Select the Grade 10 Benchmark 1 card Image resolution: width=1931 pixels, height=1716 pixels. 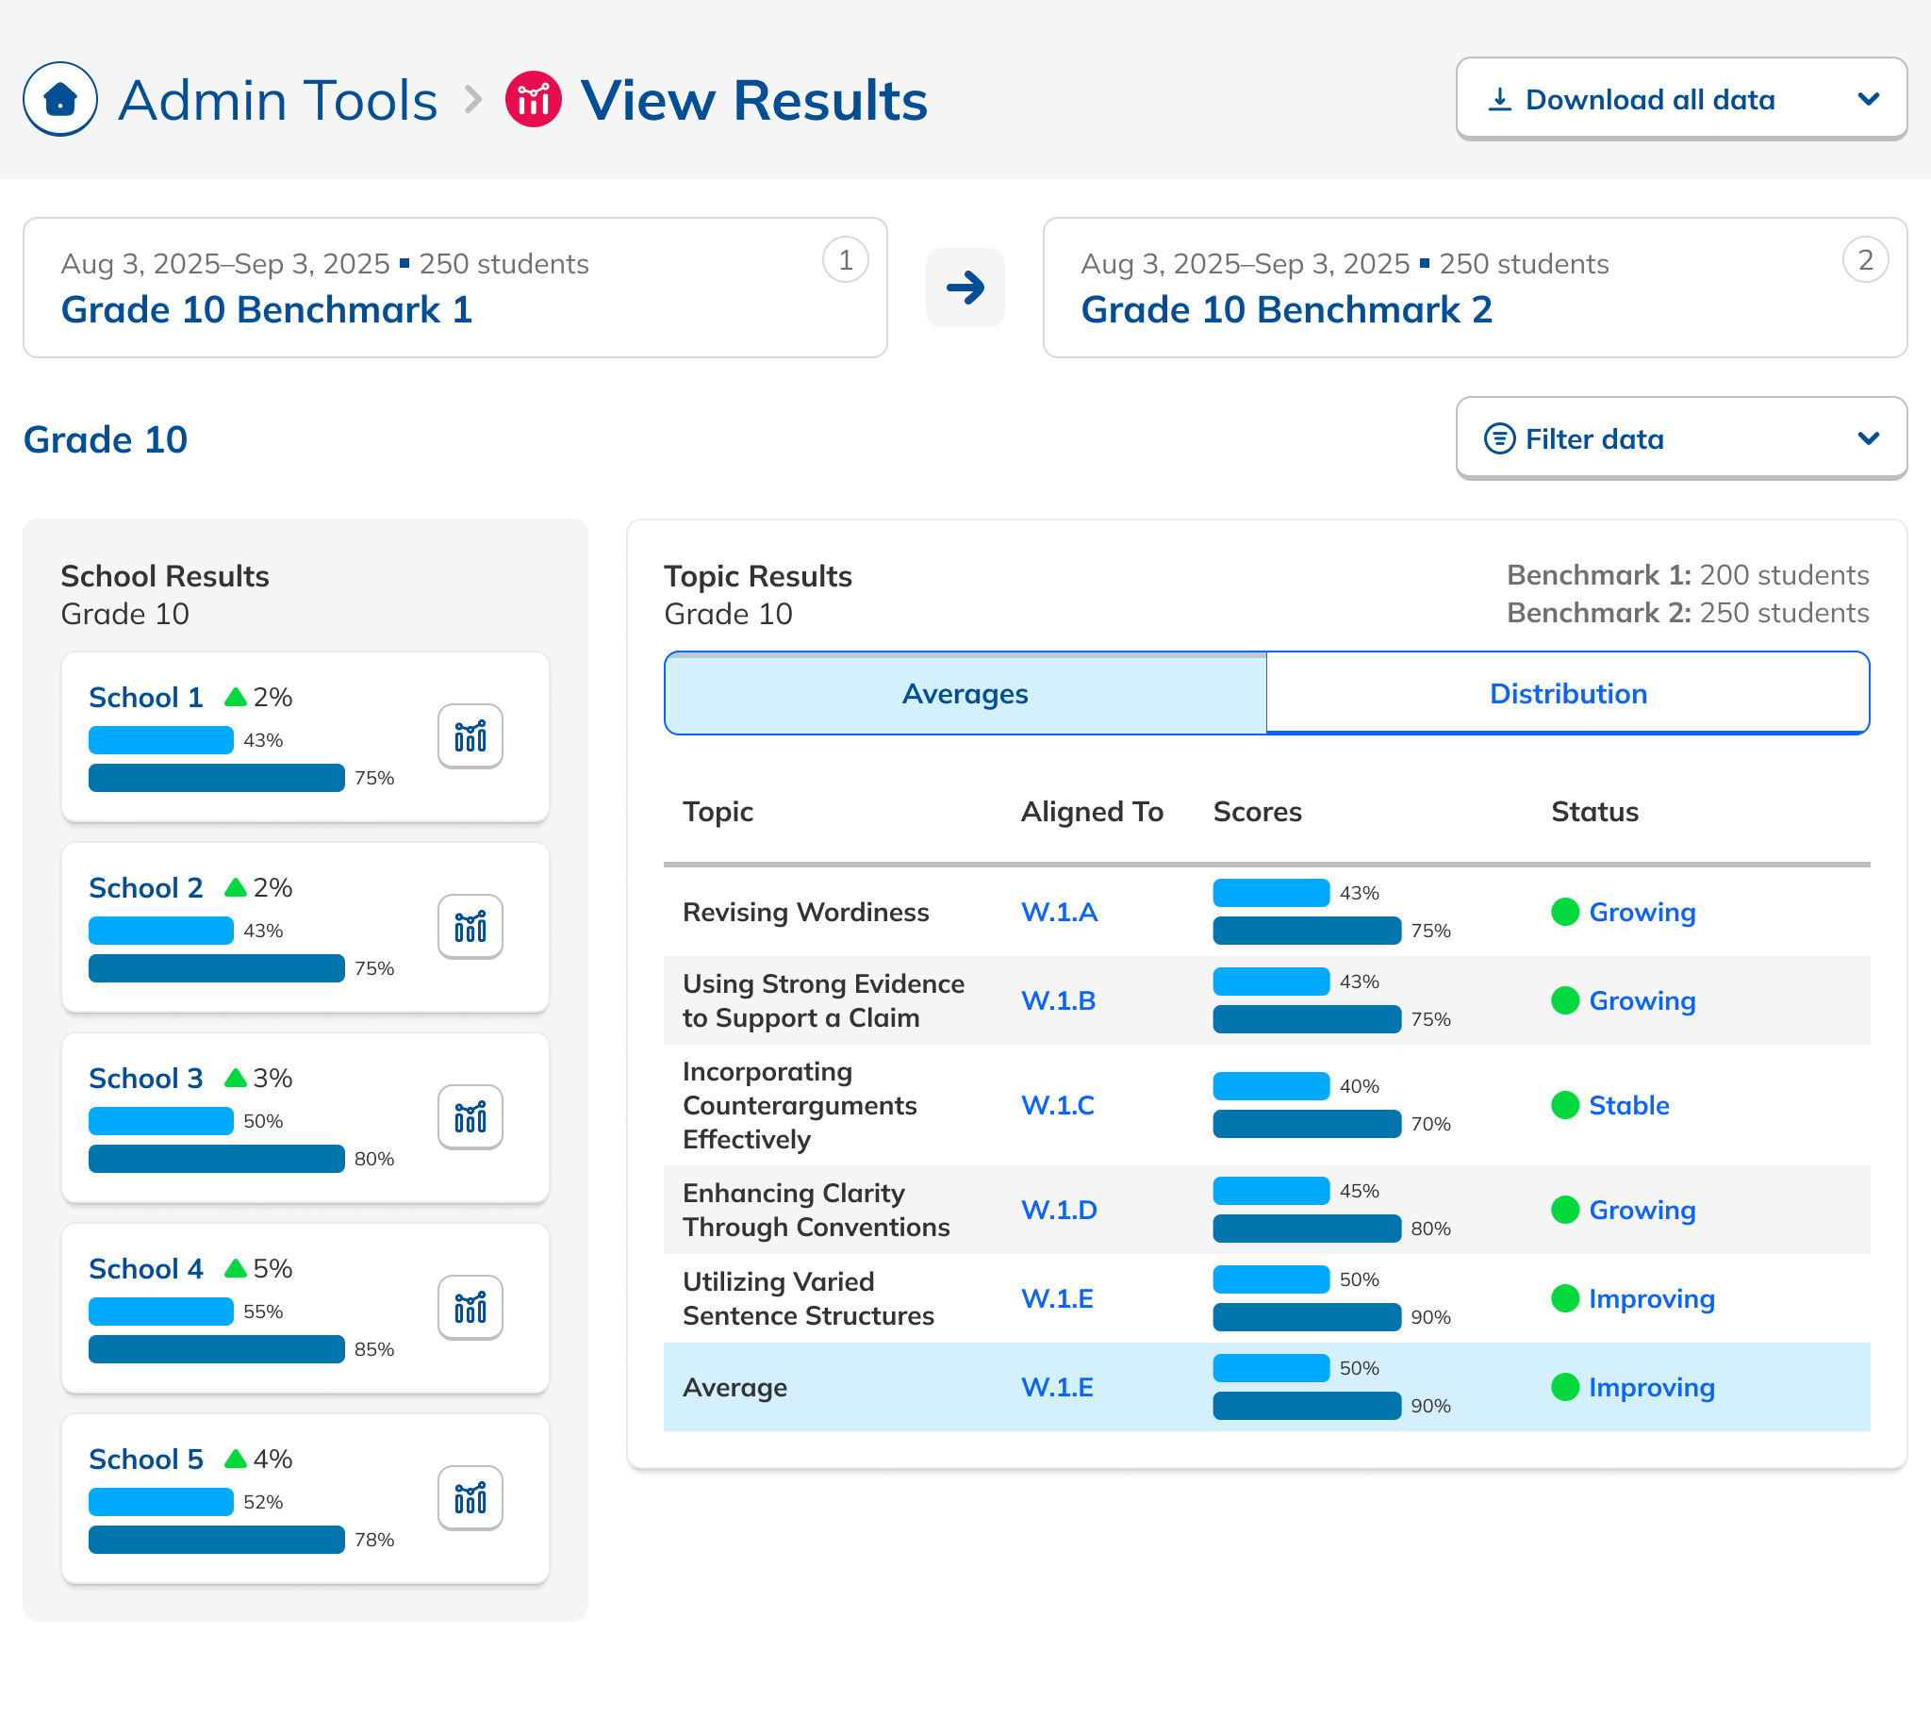click(x=454, y=288)
